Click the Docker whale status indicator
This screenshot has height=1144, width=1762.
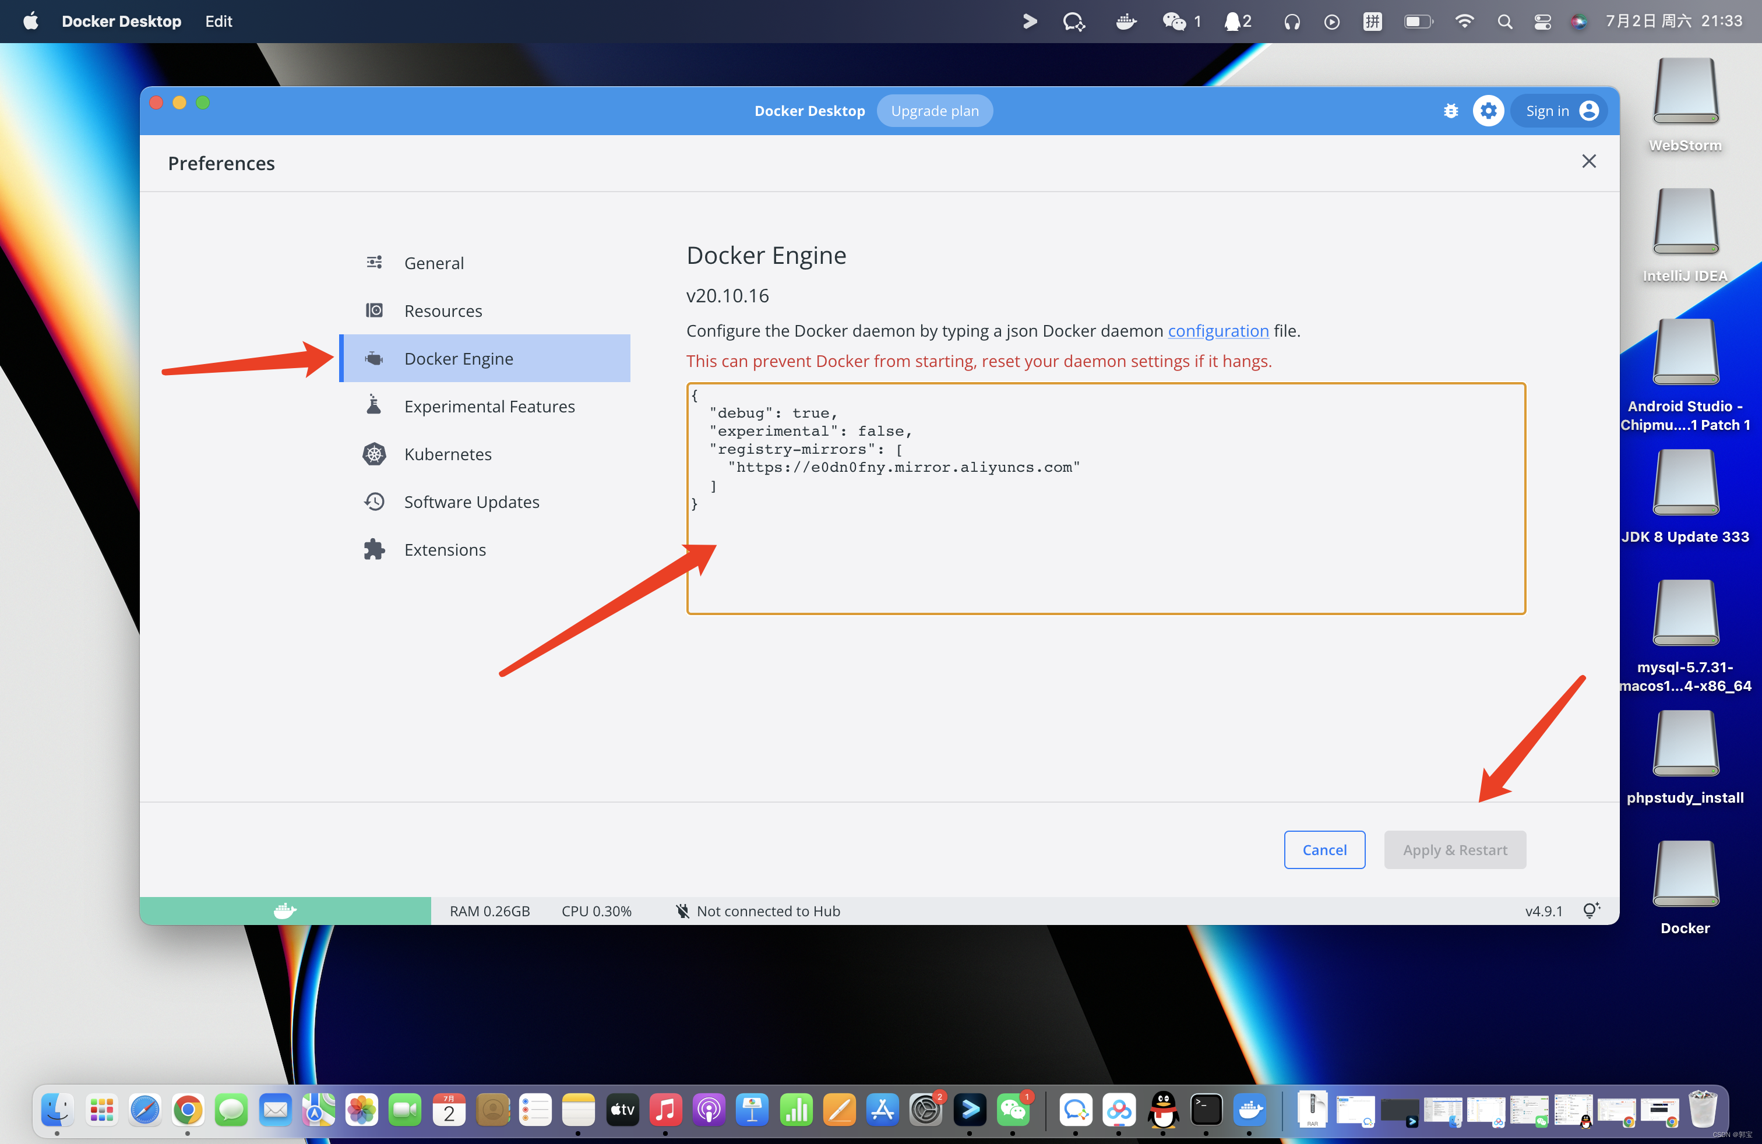[x=285, y=911]
